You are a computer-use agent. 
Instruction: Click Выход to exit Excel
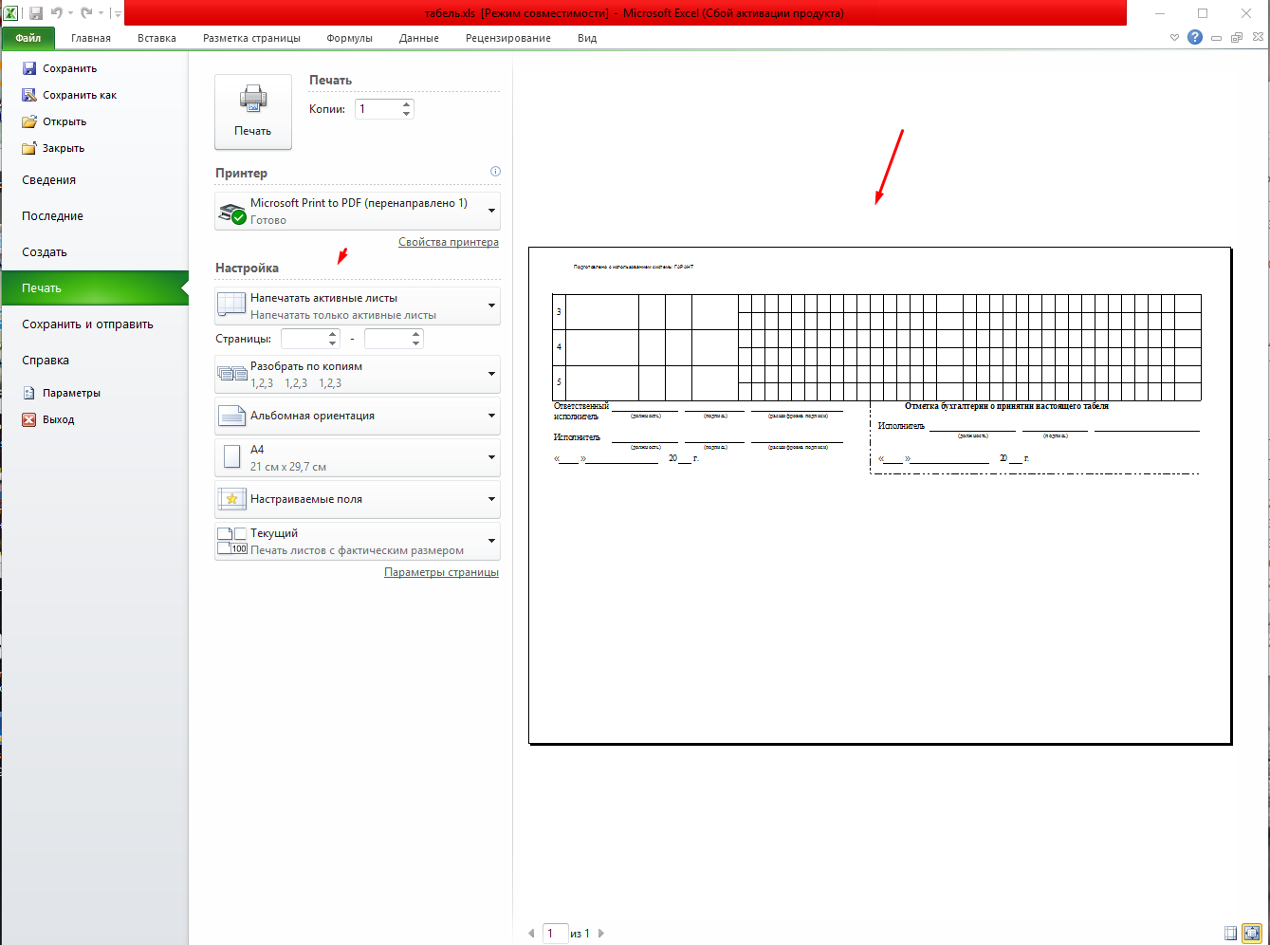(x=48, y=419)
